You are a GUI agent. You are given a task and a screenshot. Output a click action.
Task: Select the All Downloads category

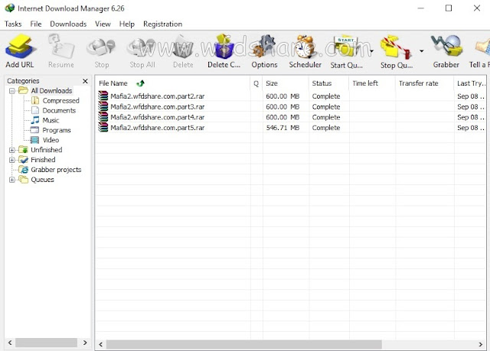[x=51, y=91]
